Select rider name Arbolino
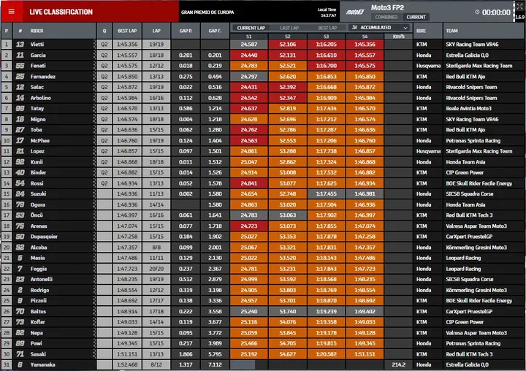This screenshot has width=526, height=371. [41, 98]
